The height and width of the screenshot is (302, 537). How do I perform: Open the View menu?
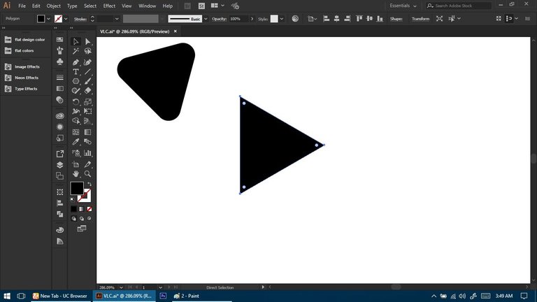(x=127, y=6)
